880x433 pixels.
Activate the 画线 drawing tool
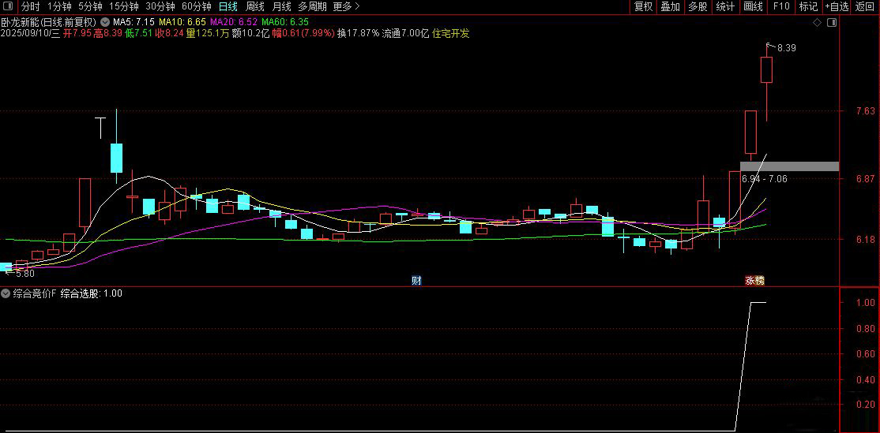click(x=753, y=7)
